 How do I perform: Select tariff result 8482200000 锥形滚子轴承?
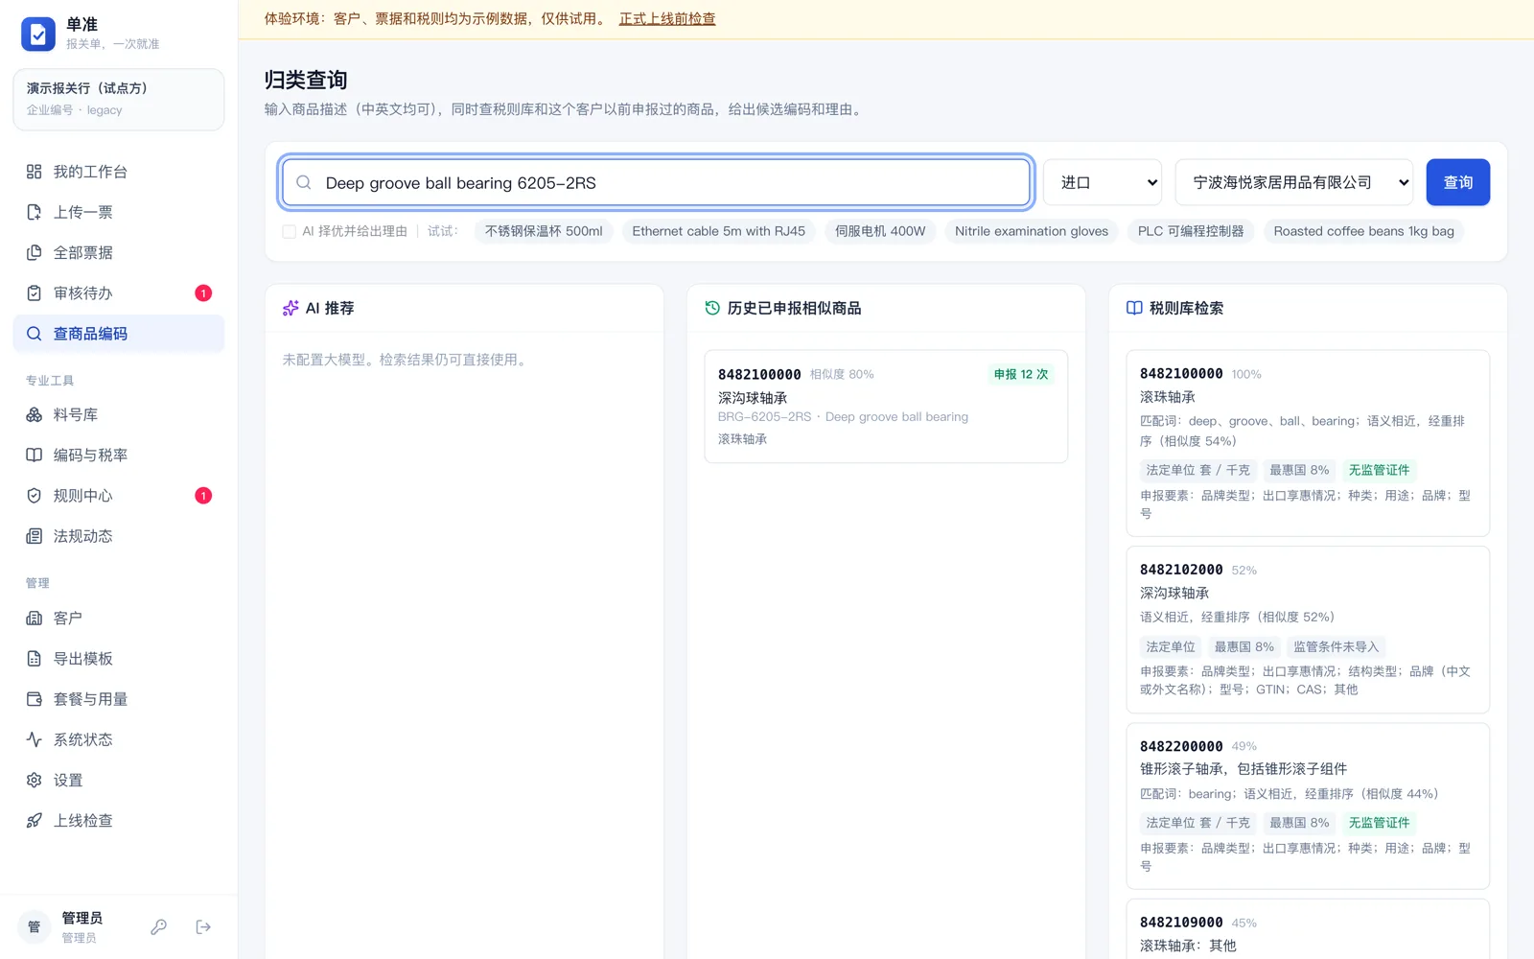click(x=1308, y=807)
